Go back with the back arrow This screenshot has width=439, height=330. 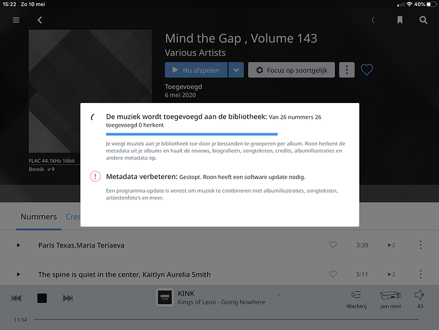coord(40,20)
